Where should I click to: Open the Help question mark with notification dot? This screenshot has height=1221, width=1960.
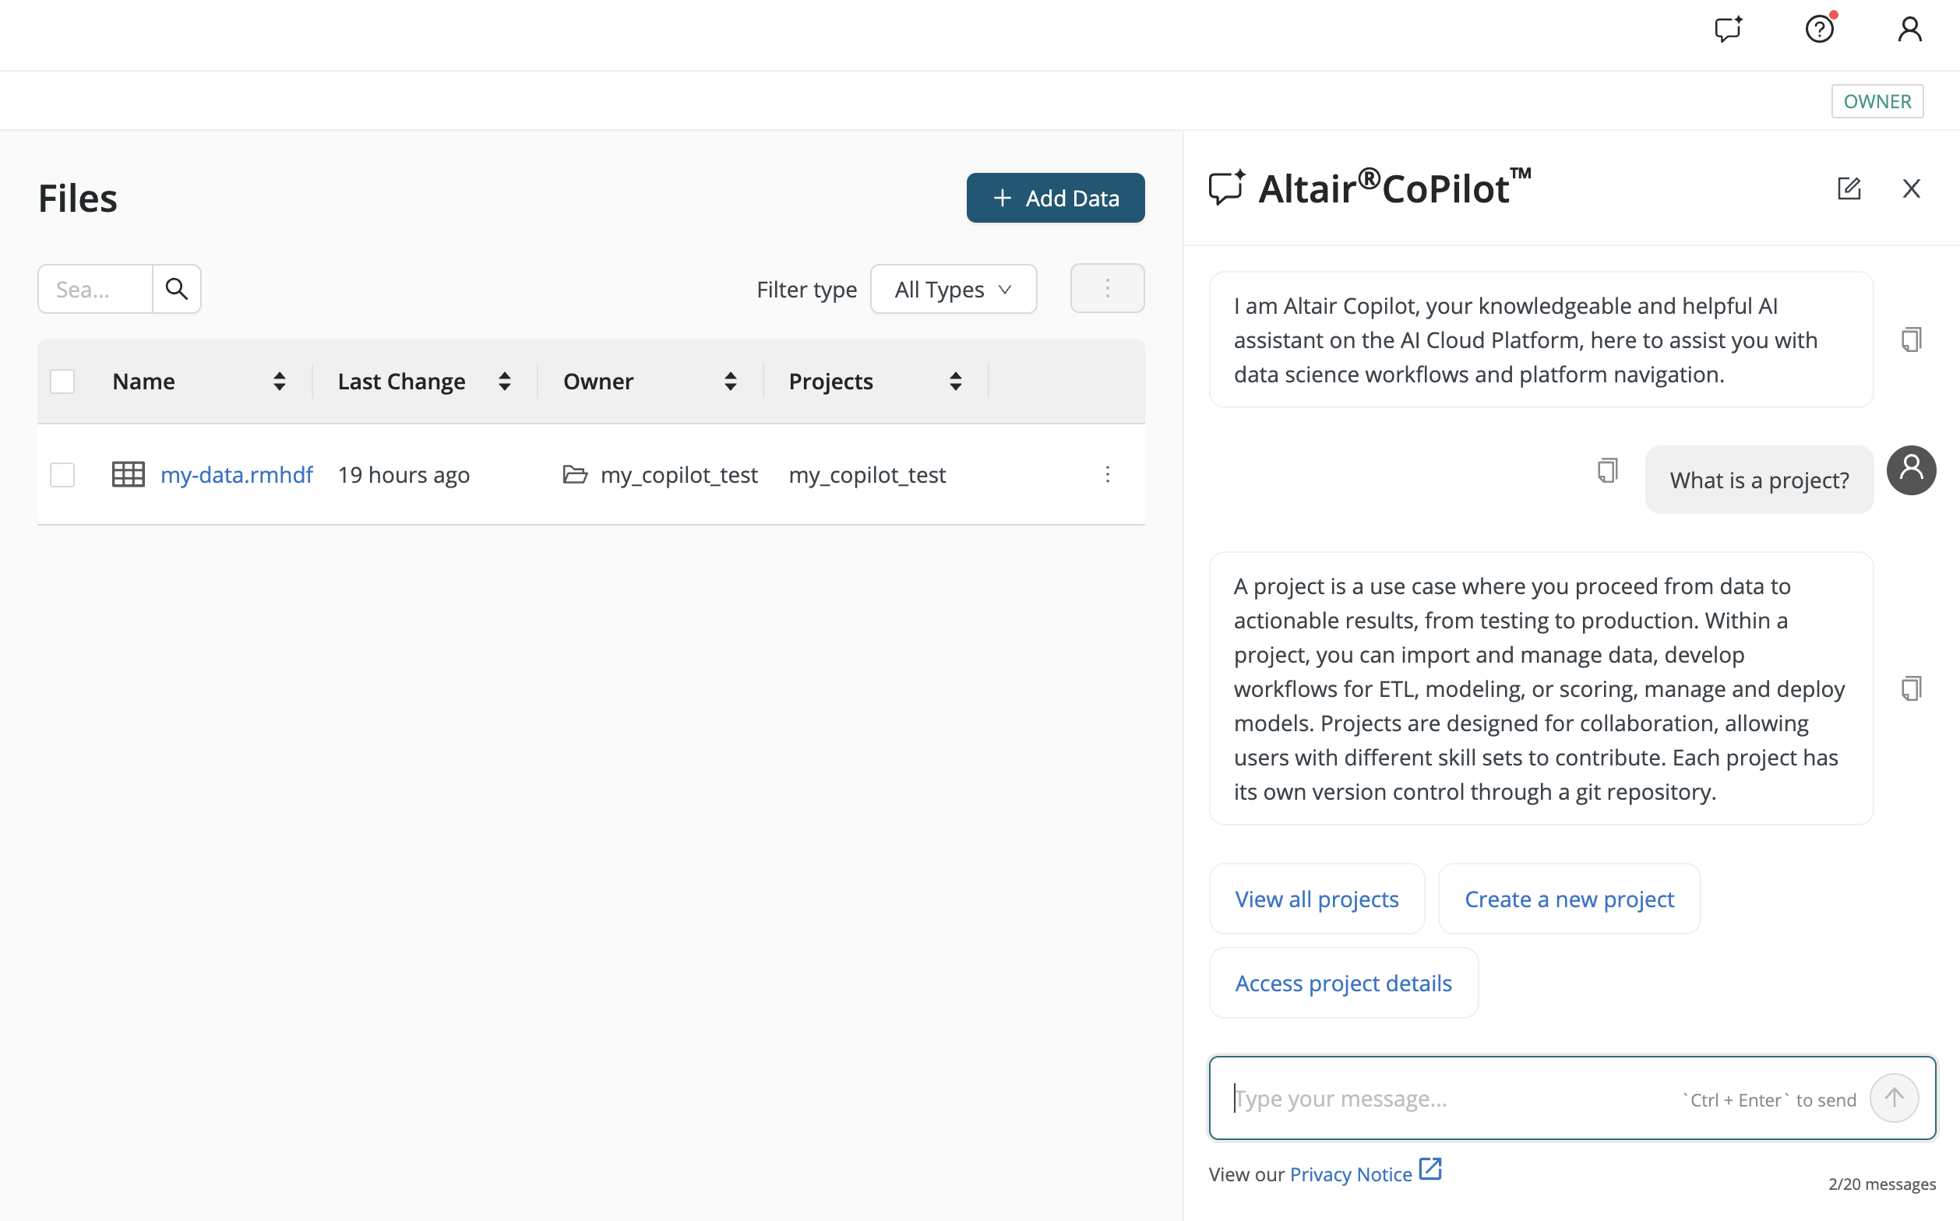click(x=1819, y=29)
